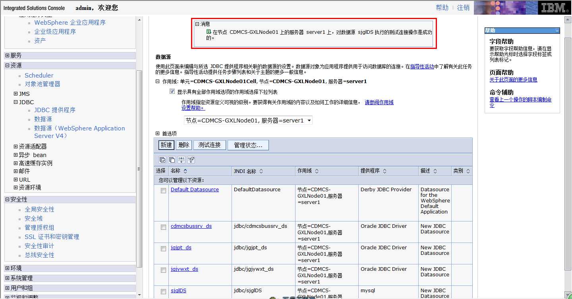This screenshot has width=572, height=299.
Task: Click the navigation panel vertical scrollbar
Action: 139,169
